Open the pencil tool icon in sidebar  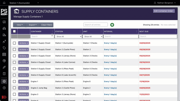click(4, 67)
